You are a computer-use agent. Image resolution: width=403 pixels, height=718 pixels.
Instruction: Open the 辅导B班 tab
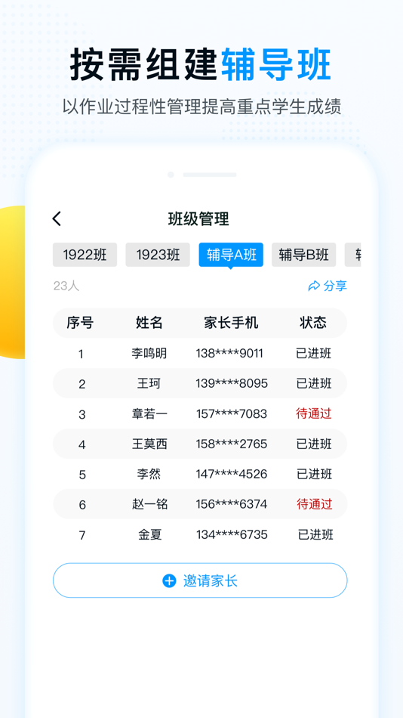(303, 255)
